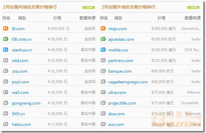This screenshot has height=133, width=206.
Task: Click rank 08 badge beside projectlife.com
Action: [103, 103]
